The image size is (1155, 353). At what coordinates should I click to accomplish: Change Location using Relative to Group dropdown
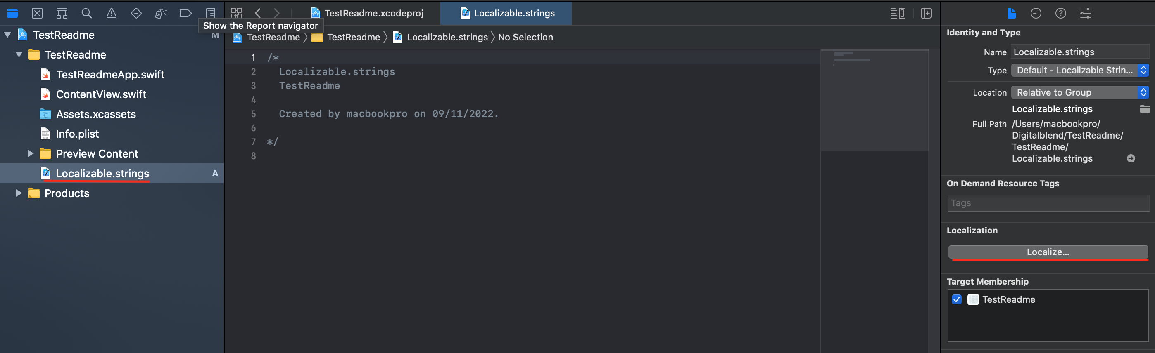(x=1143, y=92)
